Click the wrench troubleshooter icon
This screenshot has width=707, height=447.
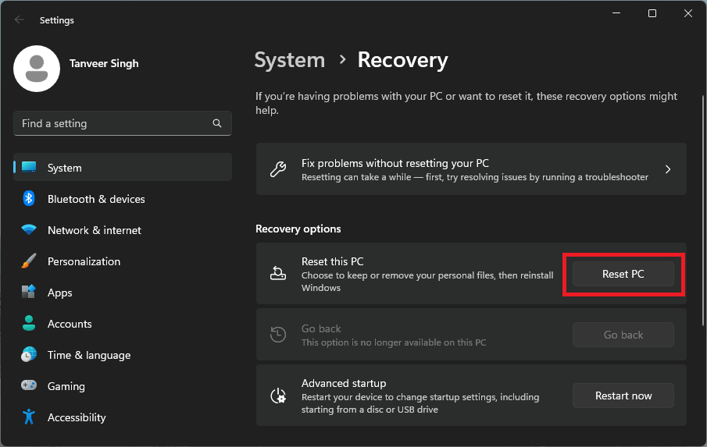278,169
